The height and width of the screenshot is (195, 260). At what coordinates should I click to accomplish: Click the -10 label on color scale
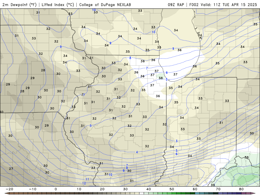click(x=32, y=189)
